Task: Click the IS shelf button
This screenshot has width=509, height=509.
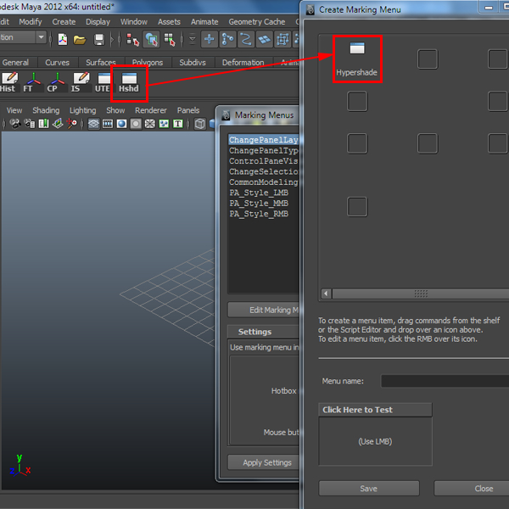Action: [81, 81]
